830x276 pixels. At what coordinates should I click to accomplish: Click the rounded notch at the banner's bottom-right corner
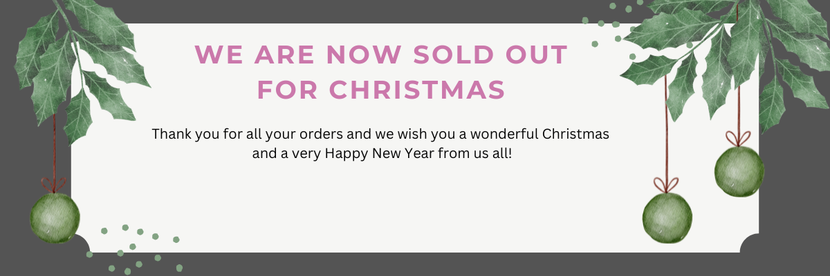click(x=750, y=244)
